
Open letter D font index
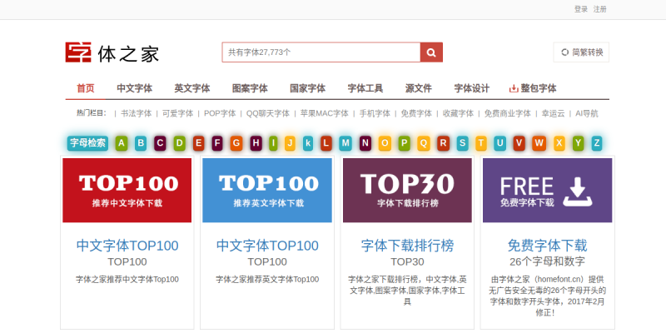coord(180,143)
